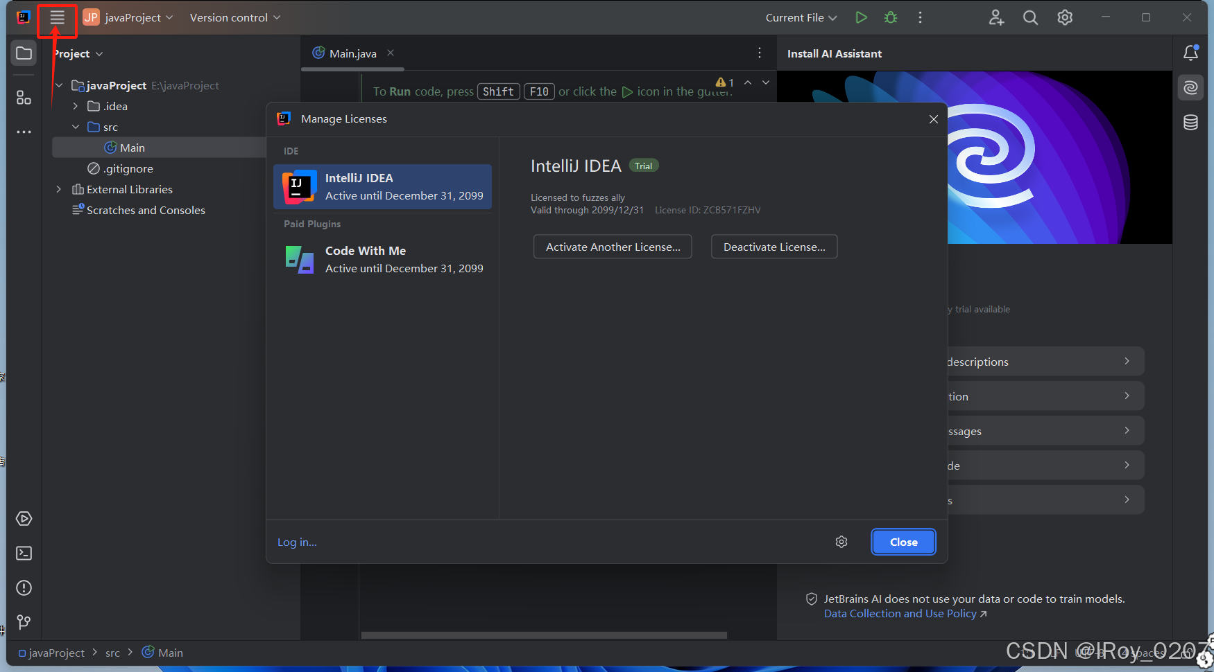
Task: Click the .idea folder name
Action: click(116, 106)
